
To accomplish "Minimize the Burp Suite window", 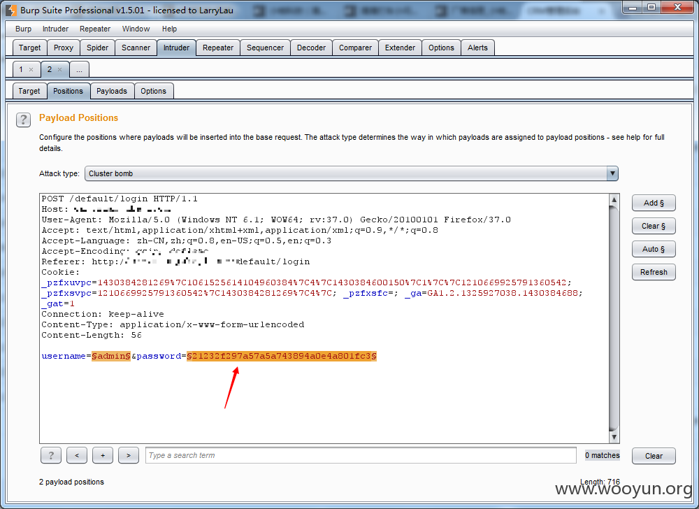I will 633,7.
